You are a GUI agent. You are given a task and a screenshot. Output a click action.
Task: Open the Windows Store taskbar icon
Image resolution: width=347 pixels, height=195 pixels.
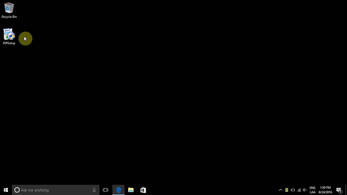click(x=143, y=190)
